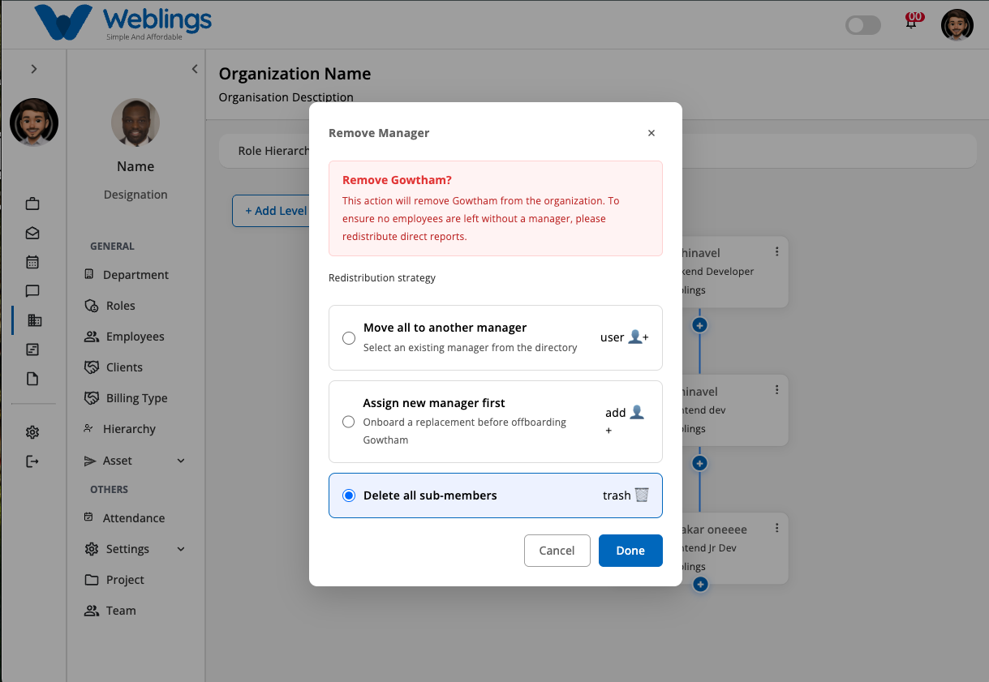This screenshot has width=989, height=682.
Task: Click the add user icon on Assign option
Action: (637, 413)
